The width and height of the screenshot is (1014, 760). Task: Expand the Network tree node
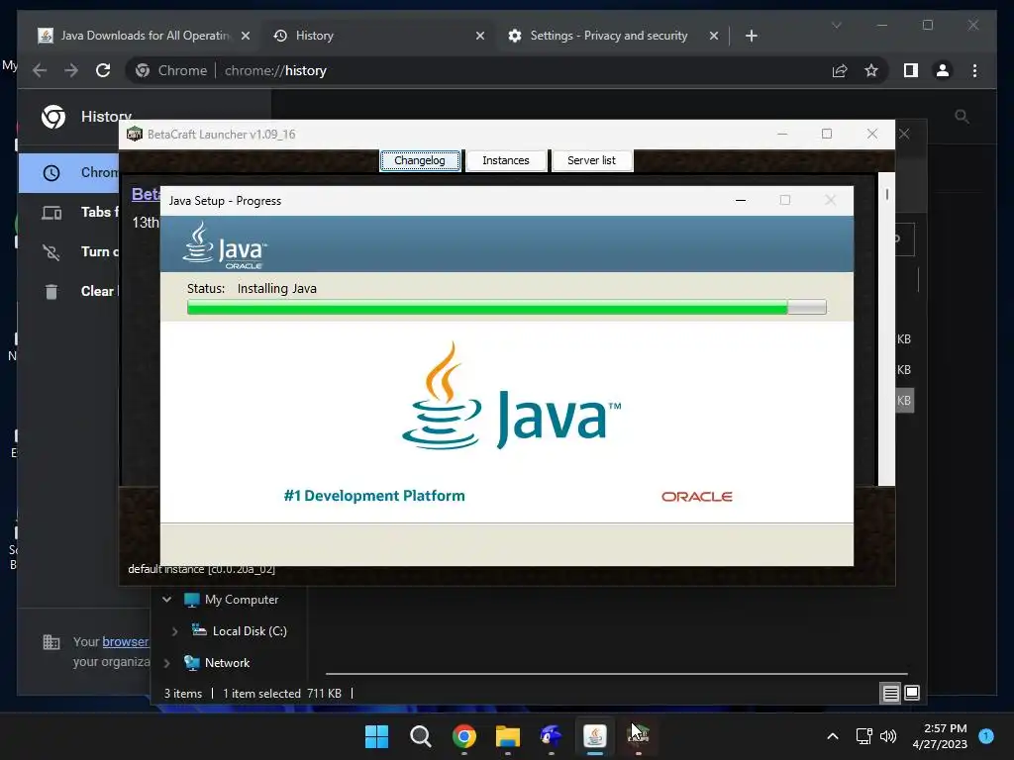click(x=166, y=663)
